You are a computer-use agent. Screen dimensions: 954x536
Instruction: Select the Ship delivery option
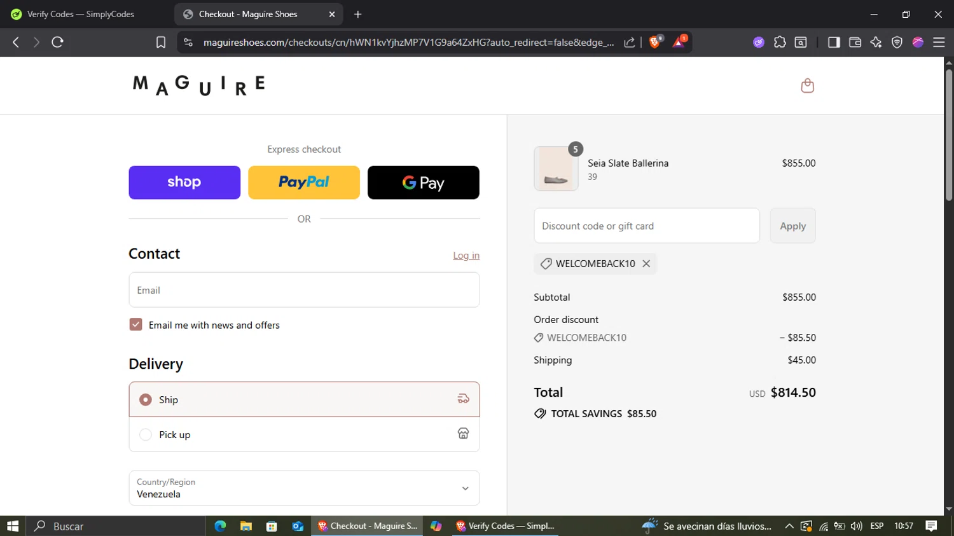304,399
